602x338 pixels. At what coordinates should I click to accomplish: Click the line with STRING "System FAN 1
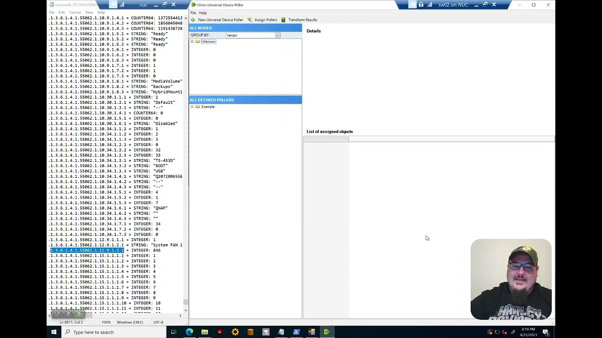tap(116, 245)
